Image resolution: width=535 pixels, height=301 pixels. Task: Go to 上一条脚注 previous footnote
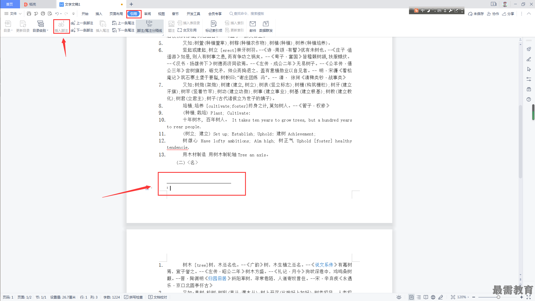pos(82,23)
